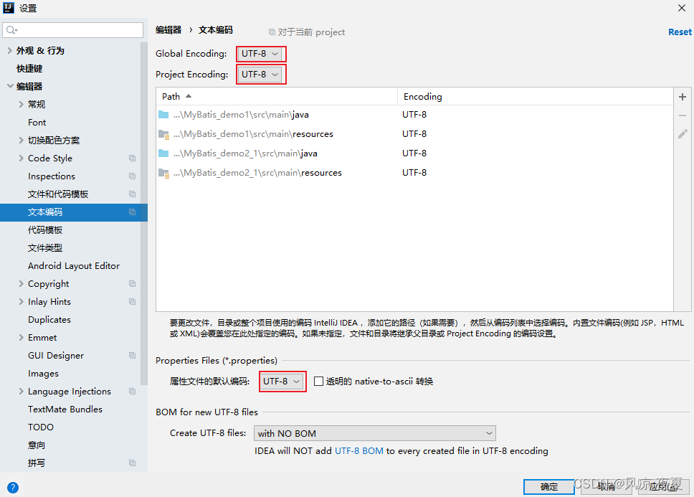Click UTF-8 encoding for MyBatis_demo1 java row

click(414, 115)
